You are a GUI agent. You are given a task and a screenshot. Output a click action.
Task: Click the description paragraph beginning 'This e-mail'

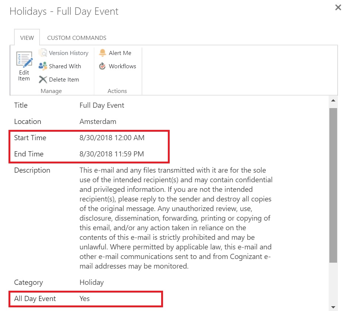tap(176, 218)
